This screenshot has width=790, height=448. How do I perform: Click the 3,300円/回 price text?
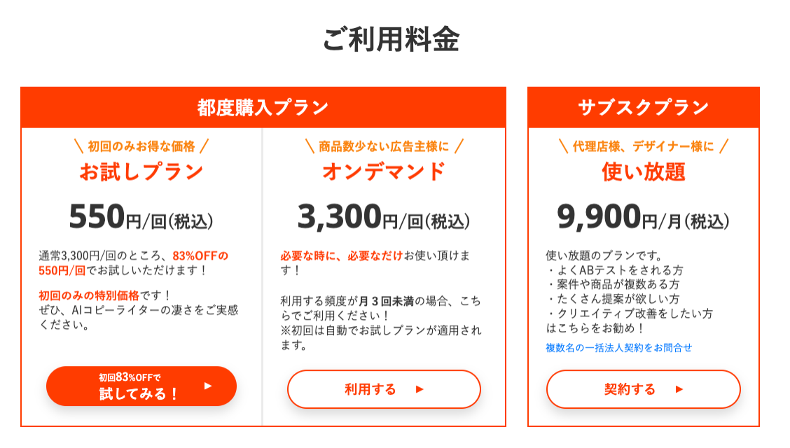[384, 218]
